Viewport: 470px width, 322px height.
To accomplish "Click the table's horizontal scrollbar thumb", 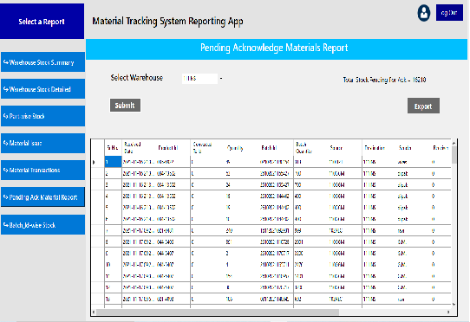I will [x=218, y=312].
